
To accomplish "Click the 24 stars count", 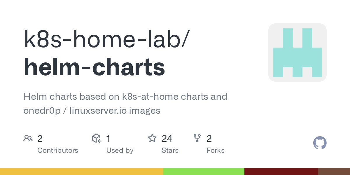I will point(167,139).
